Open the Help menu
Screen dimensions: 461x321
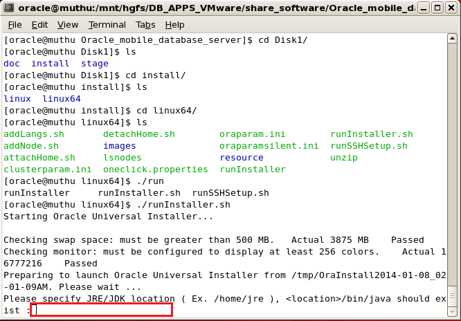tap(174, 25)
